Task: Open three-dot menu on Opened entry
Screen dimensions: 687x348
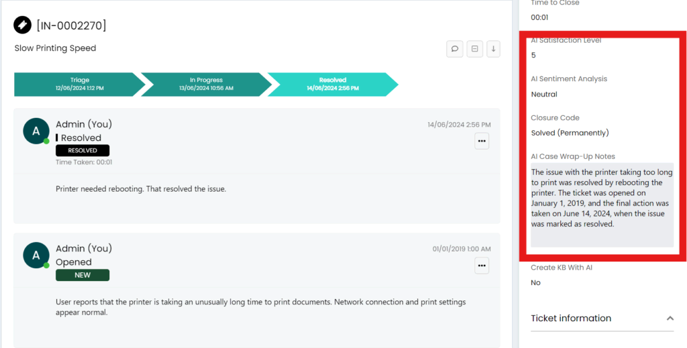Action: (x=482, y=266)
